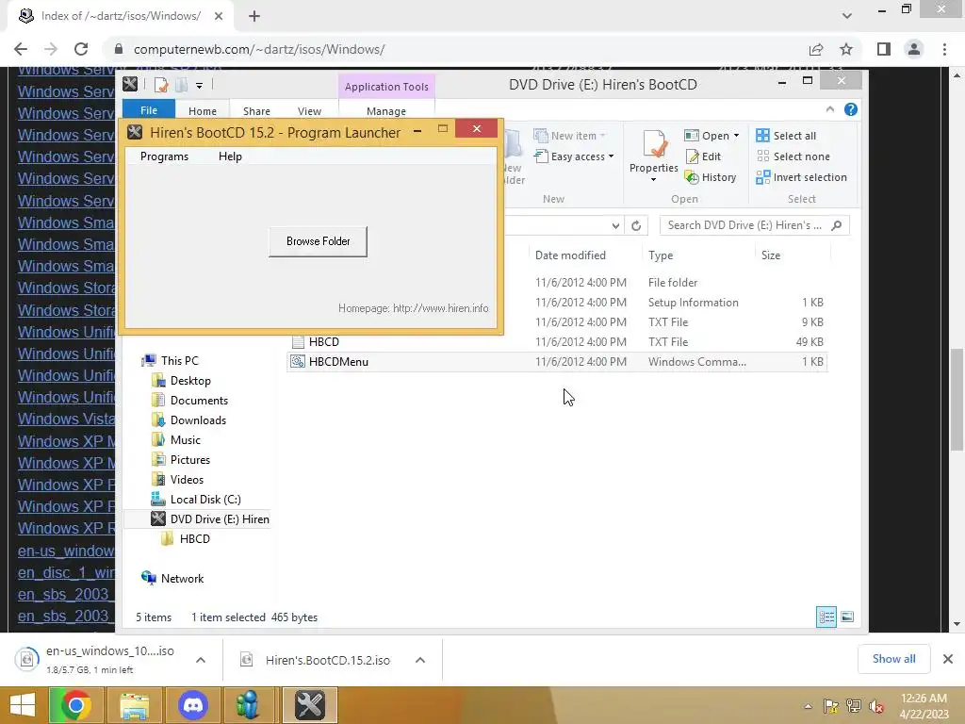Screen dimensions: 965x724
Task: Open Chrome tab search chevron
Action: pyautogui.click(x=847, y=16)
